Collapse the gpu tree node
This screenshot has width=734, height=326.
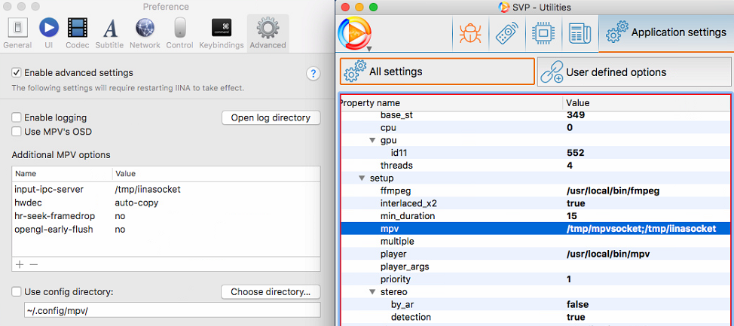pos(372,141)
